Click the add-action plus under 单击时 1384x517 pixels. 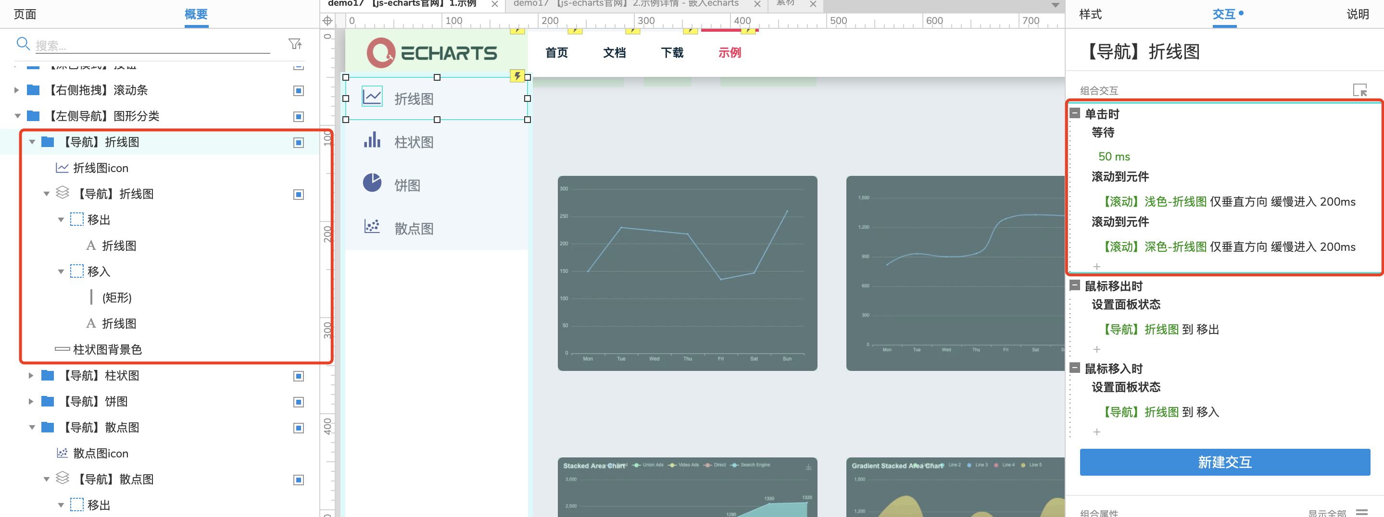pos(1096,266)
